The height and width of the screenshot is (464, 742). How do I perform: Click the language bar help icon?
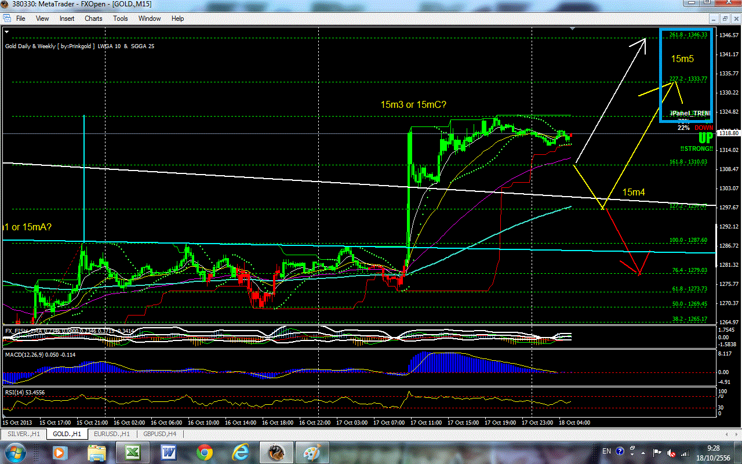point(620,451)
